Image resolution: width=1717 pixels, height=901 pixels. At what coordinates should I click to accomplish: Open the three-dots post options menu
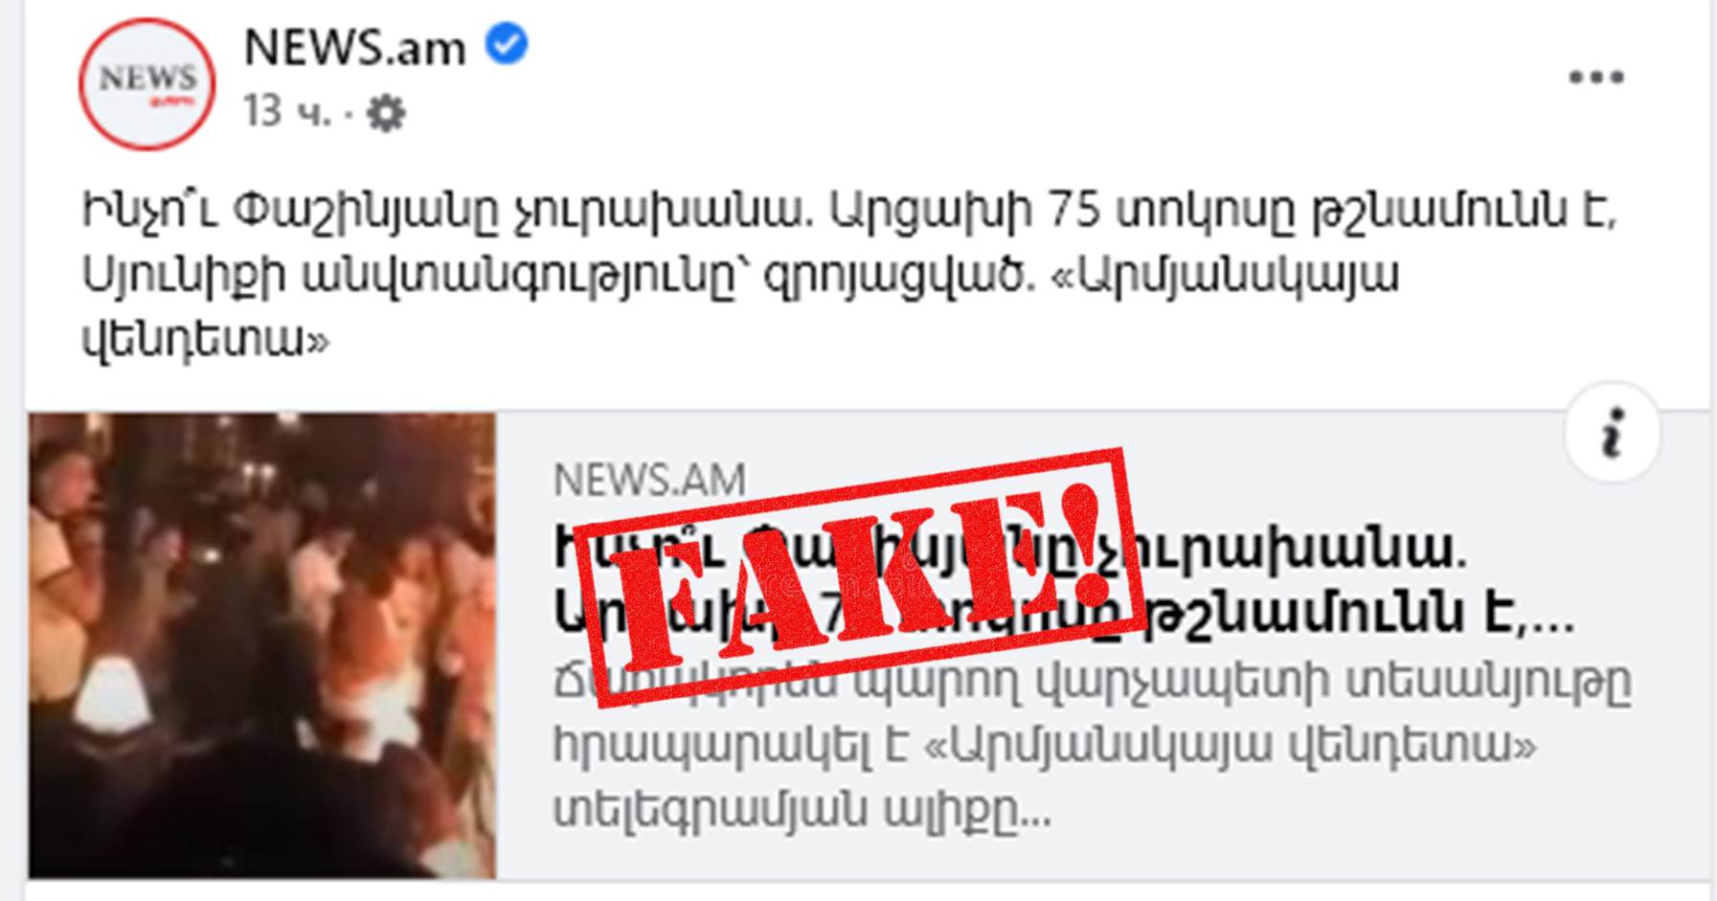click(1596, 78)
